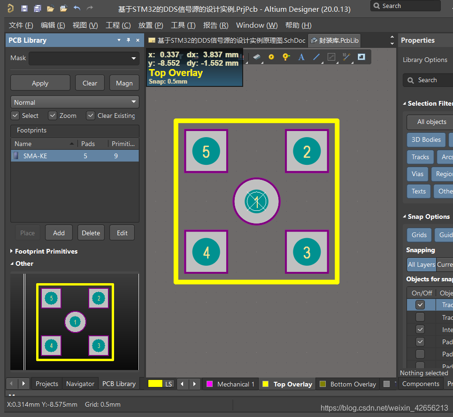The image size is (453, 417).
Task: Pin the PCB Library panel
Action: coord(128,40)
